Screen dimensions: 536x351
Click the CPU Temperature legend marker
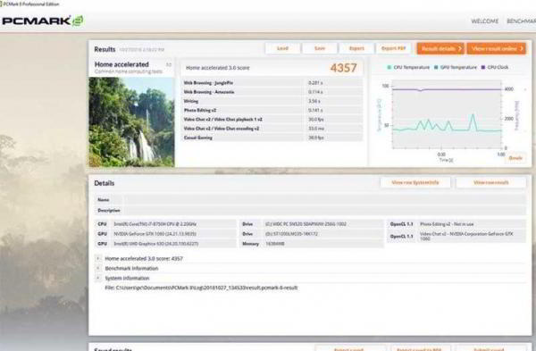click(x=389, y=67)
